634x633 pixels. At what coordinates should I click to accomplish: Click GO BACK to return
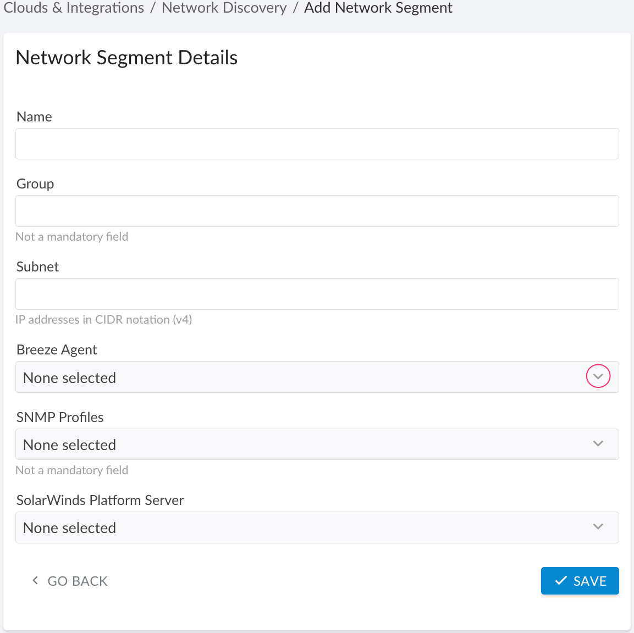[77, 581]
